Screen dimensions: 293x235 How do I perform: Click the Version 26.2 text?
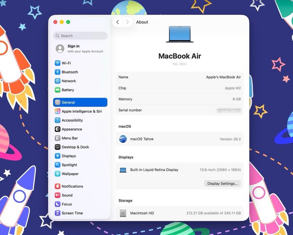(230, 139)
